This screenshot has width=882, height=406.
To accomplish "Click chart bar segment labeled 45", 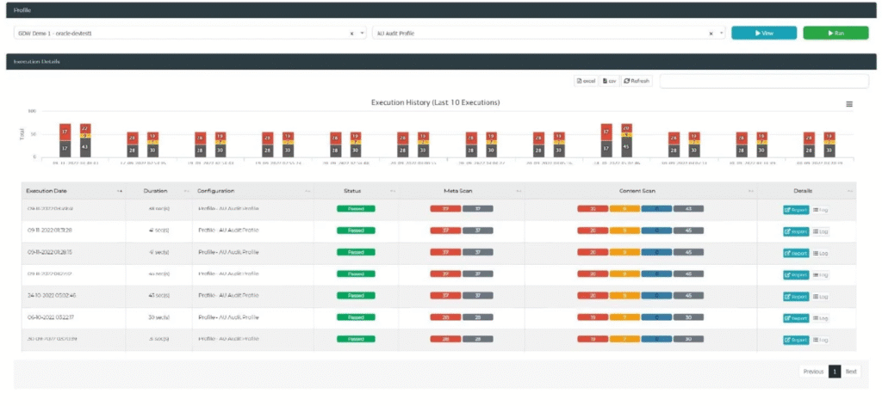I will coord(627,147).
